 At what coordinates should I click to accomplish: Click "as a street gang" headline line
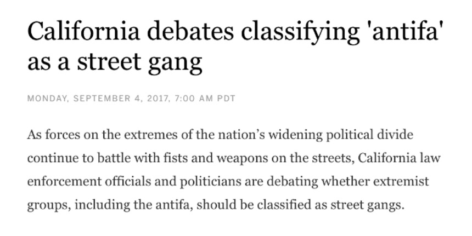tap(115, 61)
